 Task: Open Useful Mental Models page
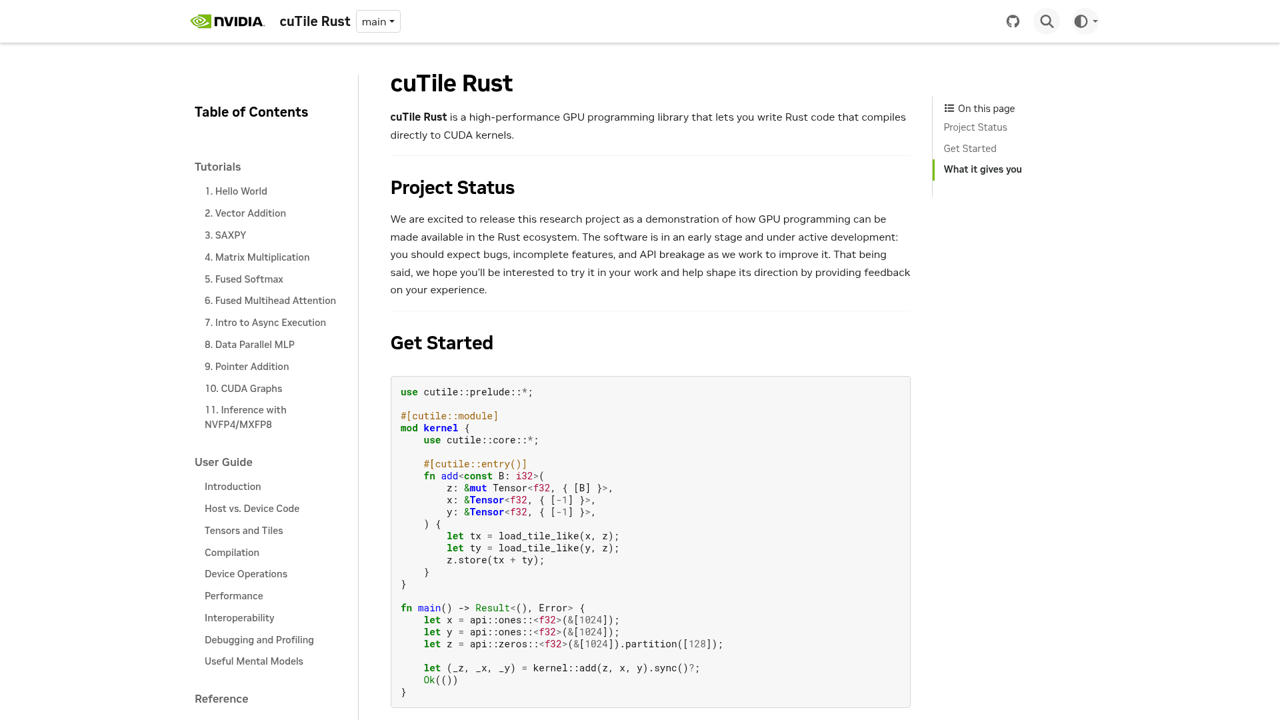254,661
